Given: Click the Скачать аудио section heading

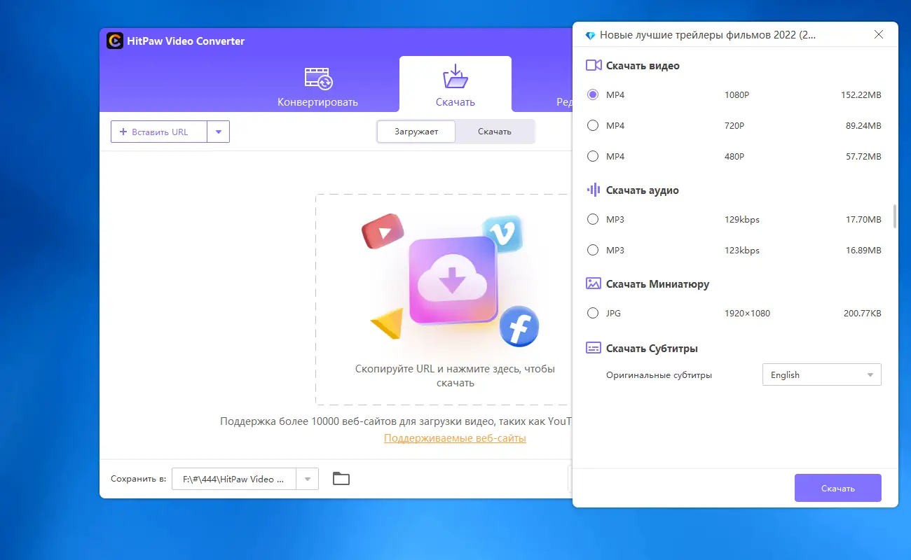Looking at the screenshot, I should [642, 190].
